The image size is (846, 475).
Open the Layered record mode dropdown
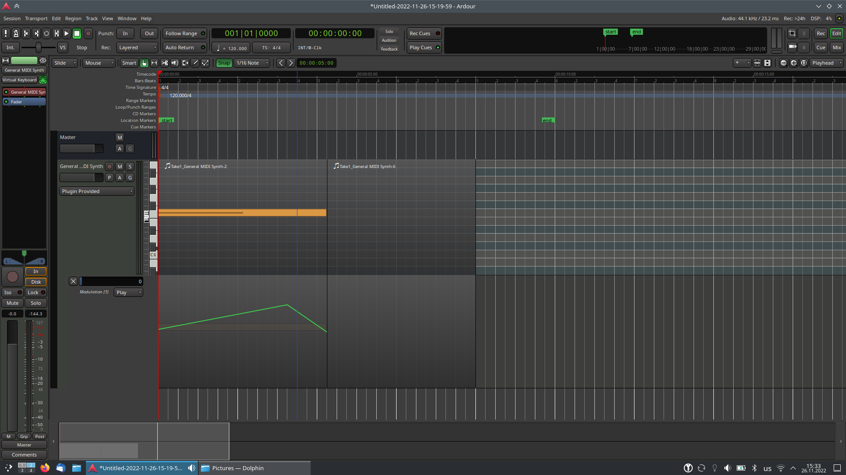click(x=137, y=47)
